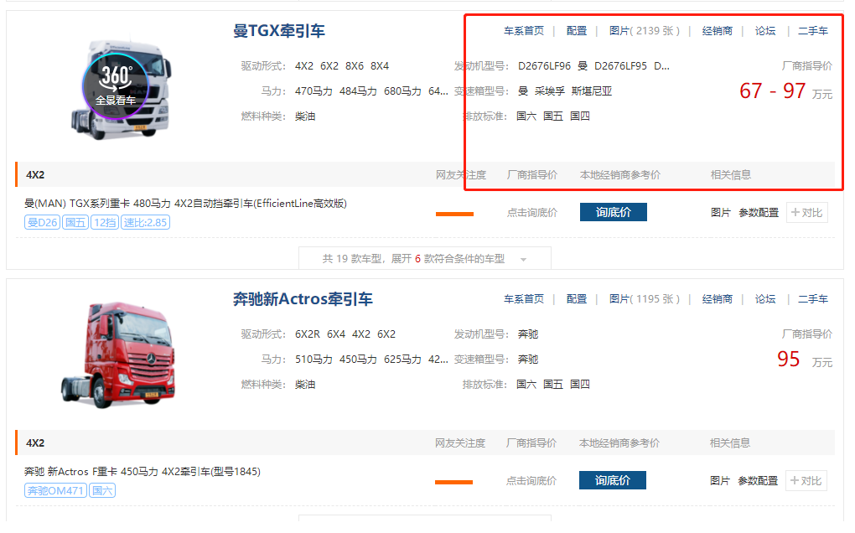Click the 奔驰OM471 tag
Screen dimensions: 855x533
click(55, 490)
